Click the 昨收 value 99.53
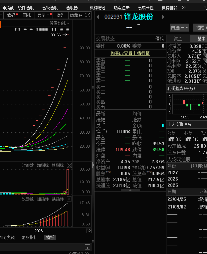The image size is (207, 254). click(x=158, y=144)
